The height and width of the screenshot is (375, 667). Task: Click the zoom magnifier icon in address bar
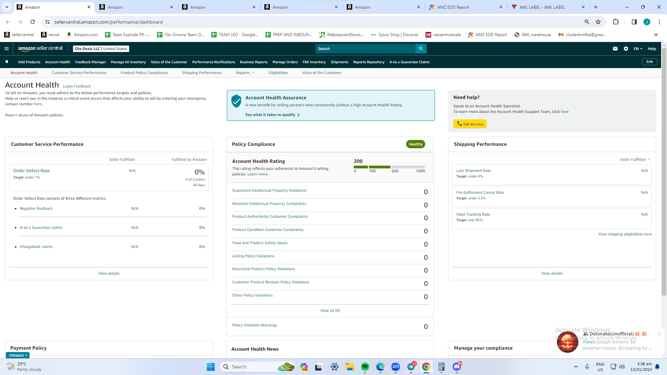click(x=587, y=22)
